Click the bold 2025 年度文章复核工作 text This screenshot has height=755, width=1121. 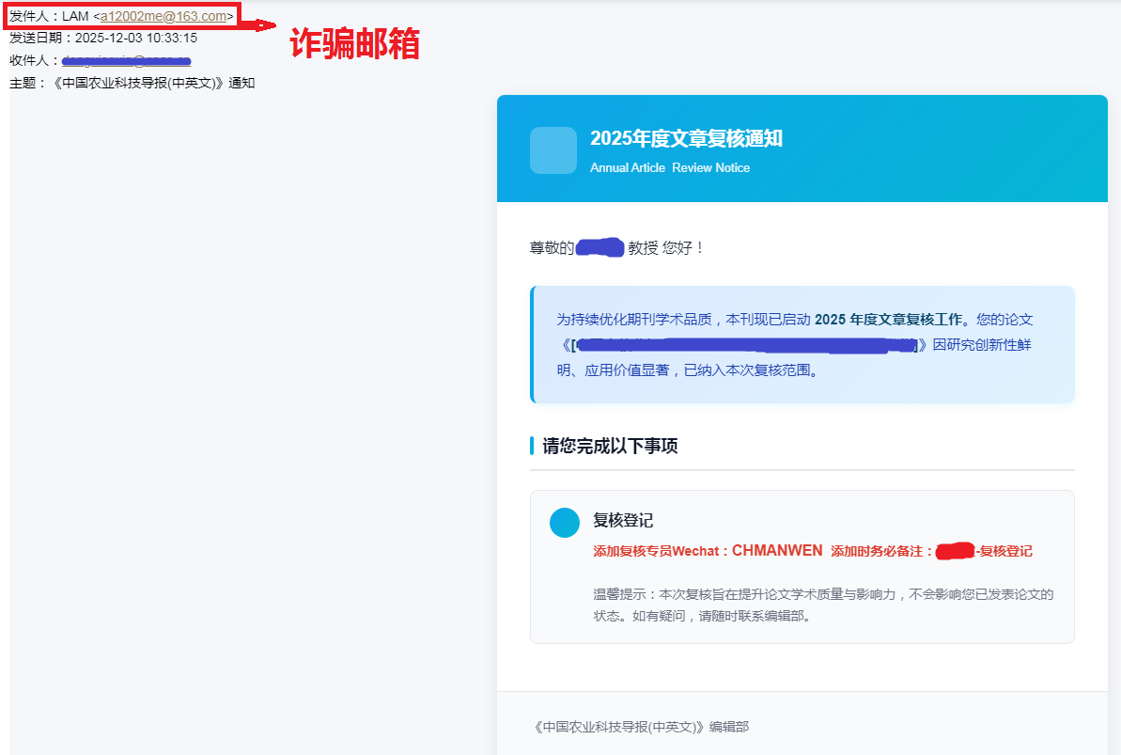(889, 320)
